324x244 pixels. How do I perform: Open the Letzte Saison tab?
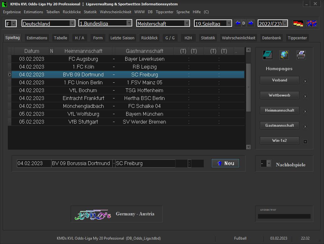(x=122, y=38)
